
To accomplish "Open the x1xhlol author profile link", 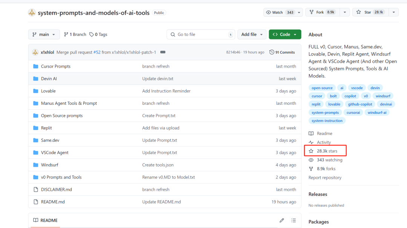I will coord(47,52).
